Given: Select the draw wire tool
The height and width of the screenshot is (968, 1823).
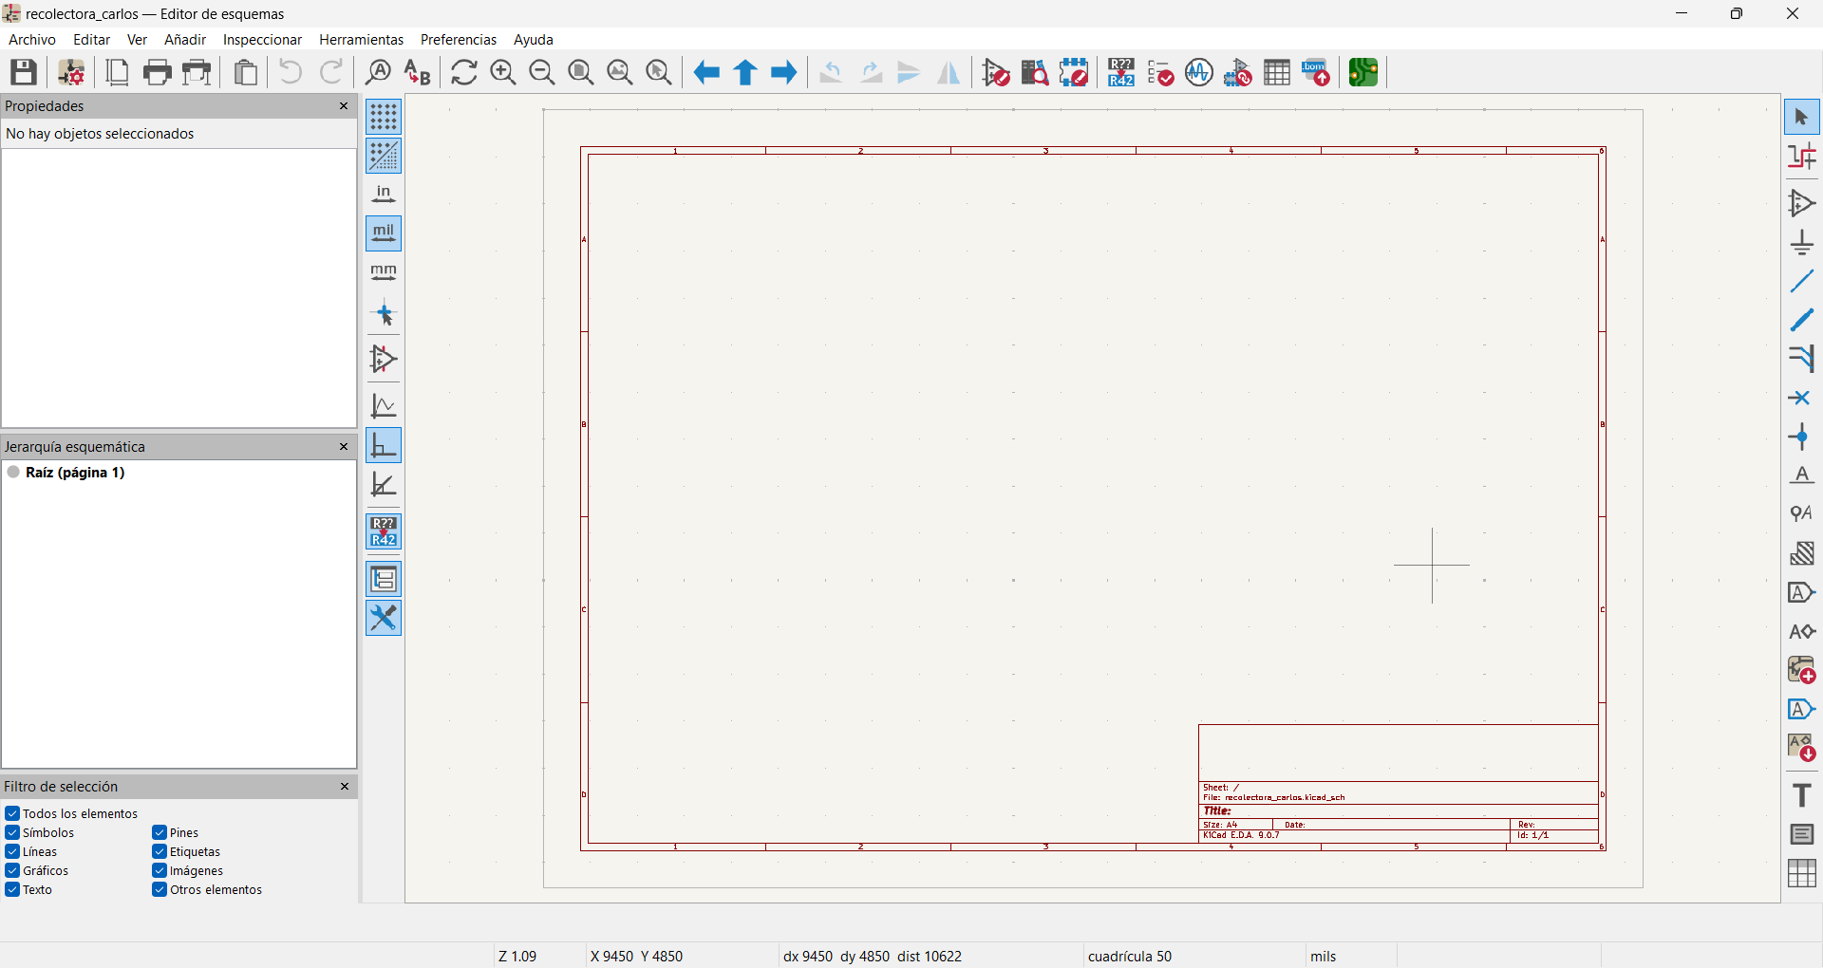Looking at the screenshot, I should point(1802,281).
